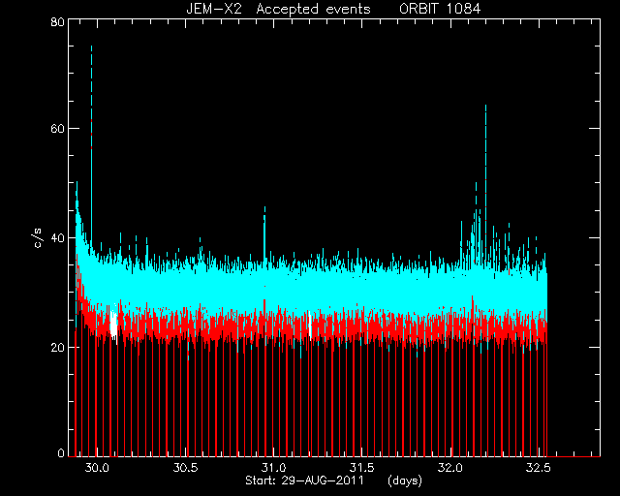Click the 0 y-axis tick label

coord(61,452)
